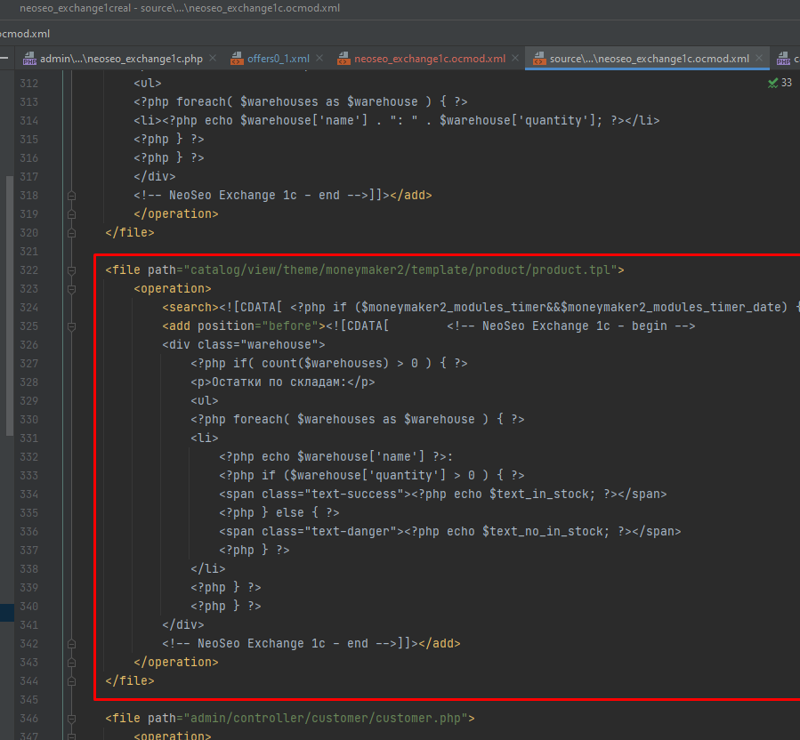Collapse the customer.php file fold at line 346
The height and width of the screenshot is (740, 800).
tap(71, 719)
